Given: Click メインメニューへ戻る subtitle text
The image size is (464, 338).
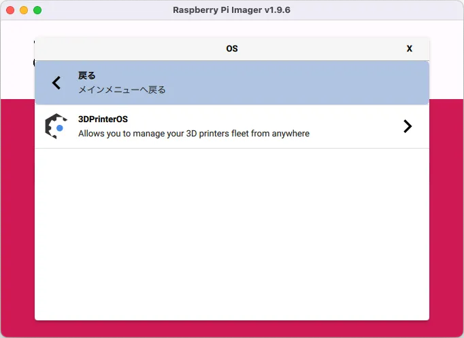Looking at the screenshot, I should 122,90.
